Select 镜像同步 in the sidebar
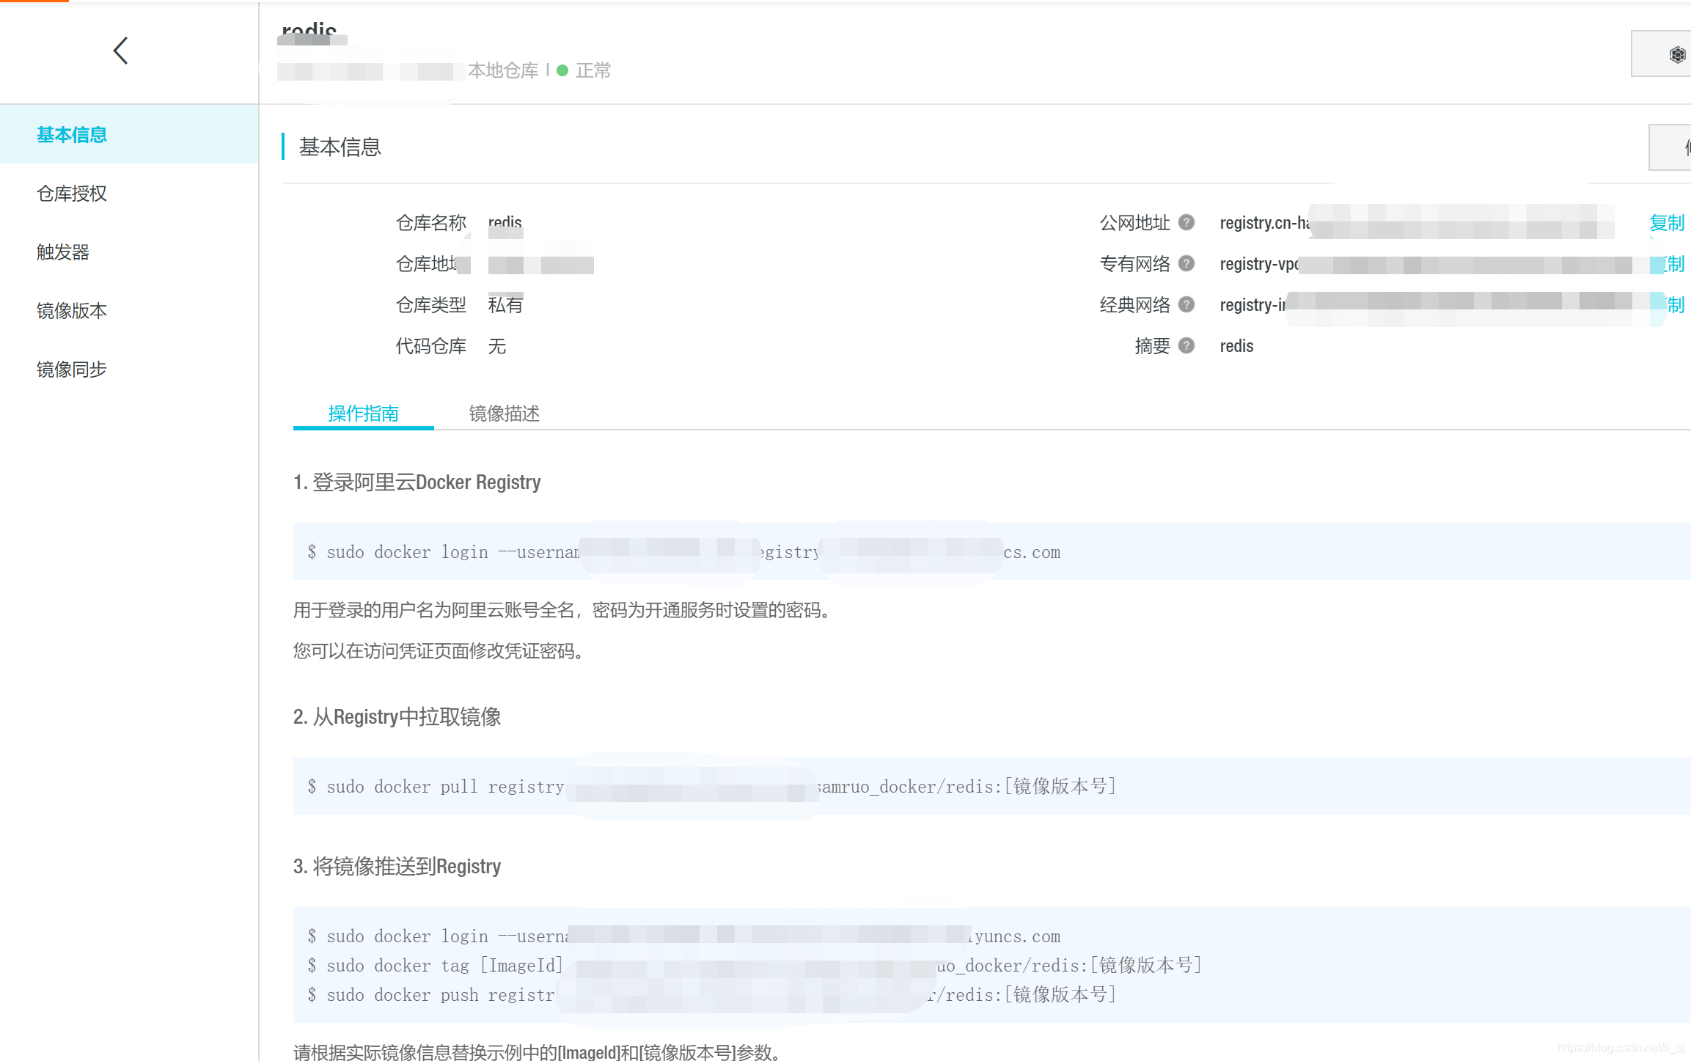This screenshot has width=1691, height=1061. (72, 370)
